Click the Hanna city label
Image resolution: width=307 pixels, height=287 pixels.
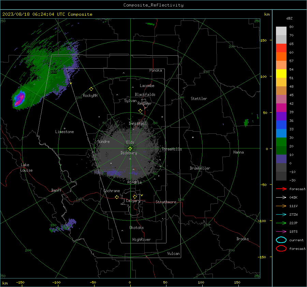[x=238, y=152]
